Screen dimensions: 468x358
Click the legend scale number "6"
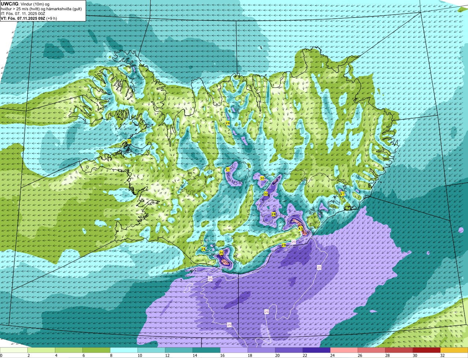pyautogui.click(x=83, y=355)
